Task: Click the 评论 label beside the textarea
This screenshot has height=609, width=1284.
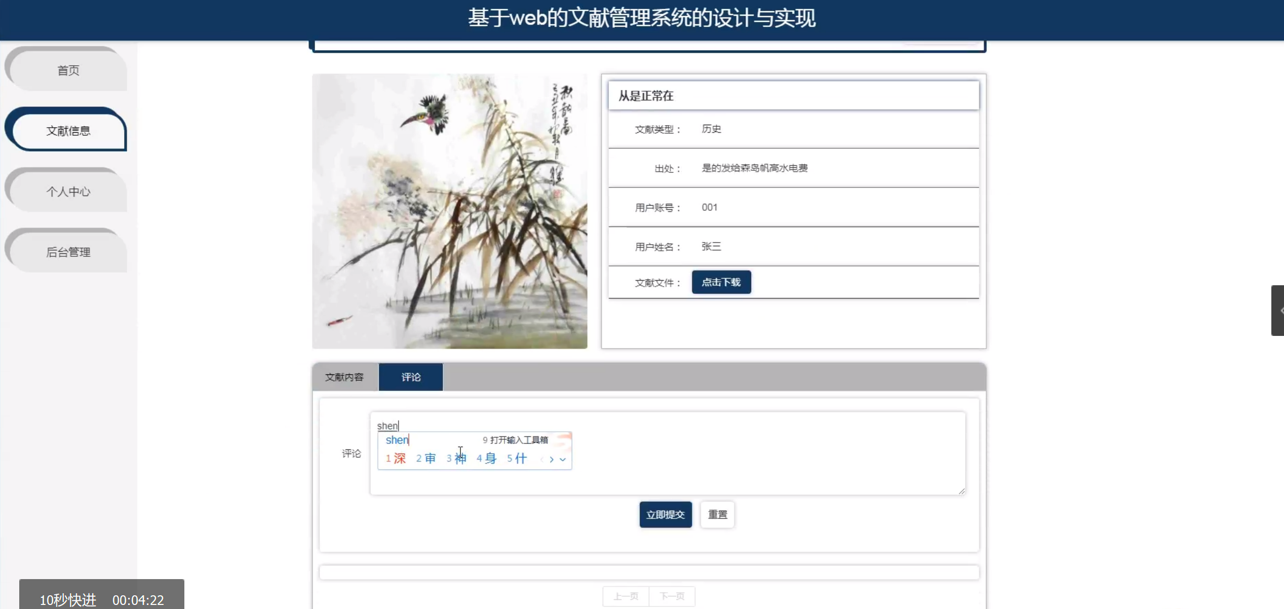Action: [351, 453]
